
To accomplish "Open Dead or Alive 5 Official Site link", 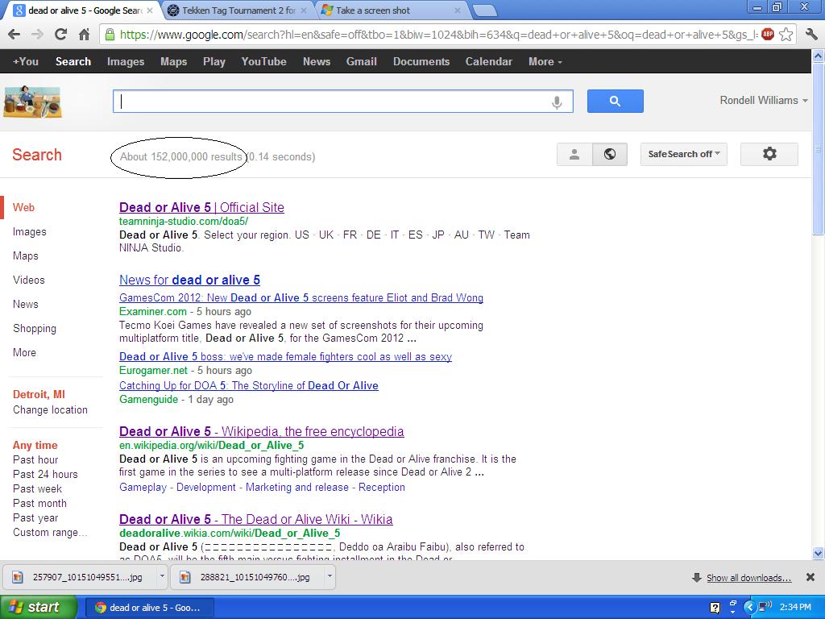I will 201,207.
